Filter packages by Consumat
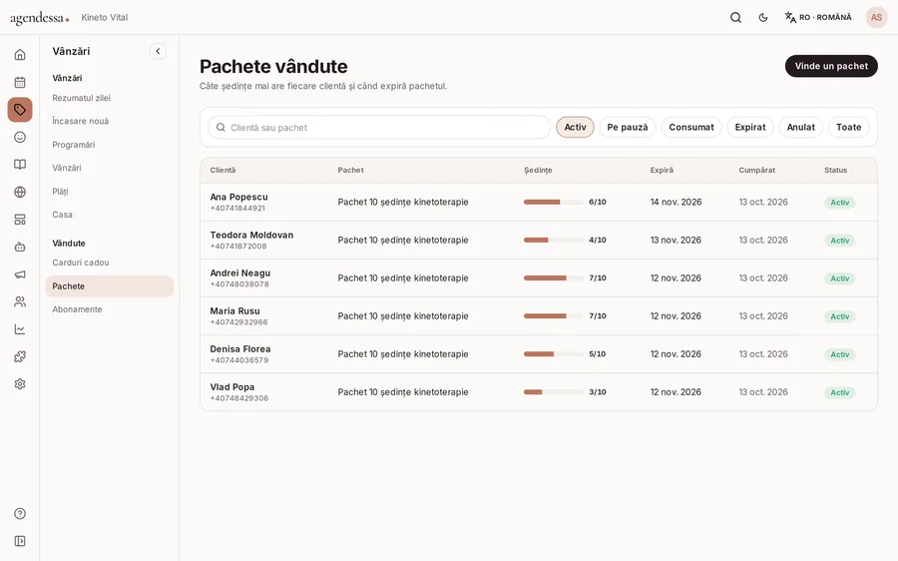 [x=691, y=127]
